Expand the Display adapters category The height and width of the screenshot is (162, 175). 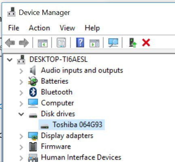21,136
